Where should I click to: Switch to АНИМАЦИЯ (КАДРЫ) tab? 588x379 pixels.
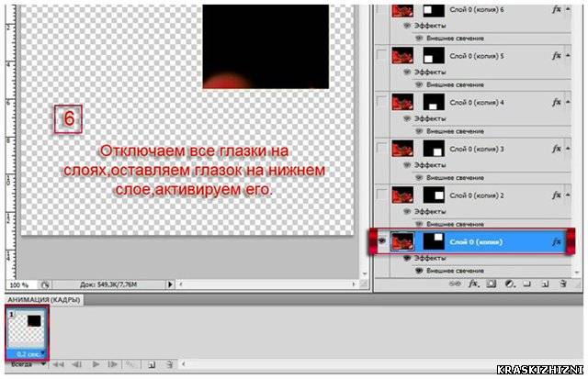tap(44, 299)
